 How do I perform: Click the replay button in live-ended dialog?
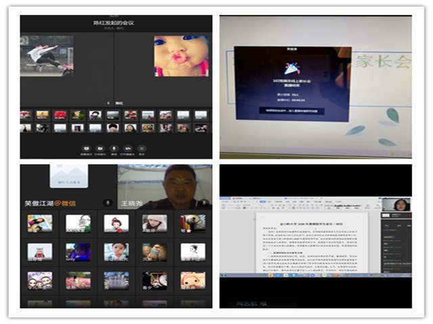click(292, 111)
